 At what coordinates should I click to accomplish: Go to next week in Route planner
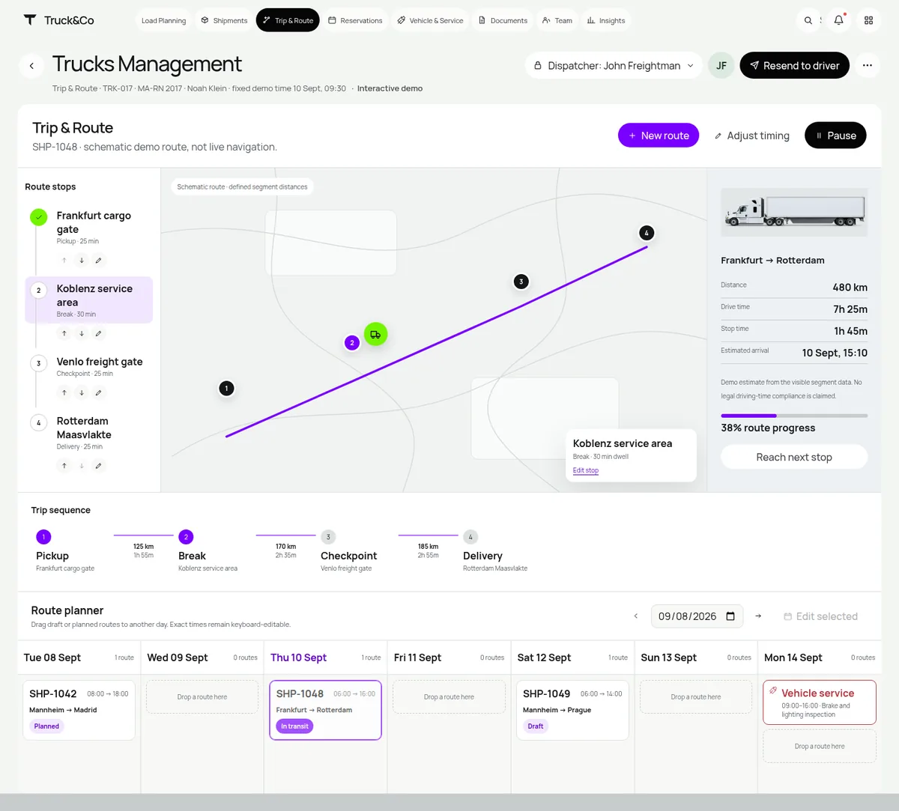758,616
